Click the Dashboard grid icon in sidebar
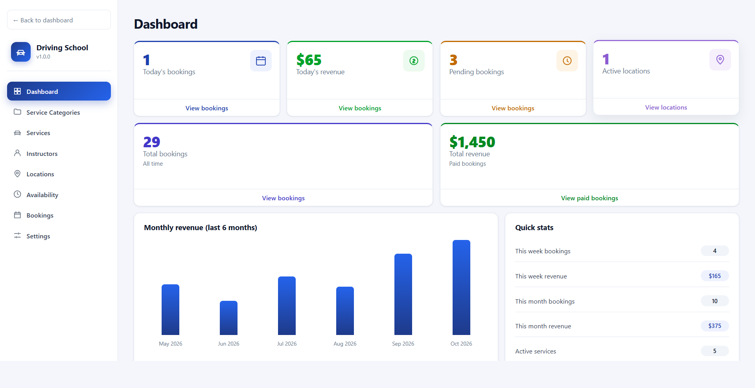The image size is (755, 388). [x=17, y=92]
